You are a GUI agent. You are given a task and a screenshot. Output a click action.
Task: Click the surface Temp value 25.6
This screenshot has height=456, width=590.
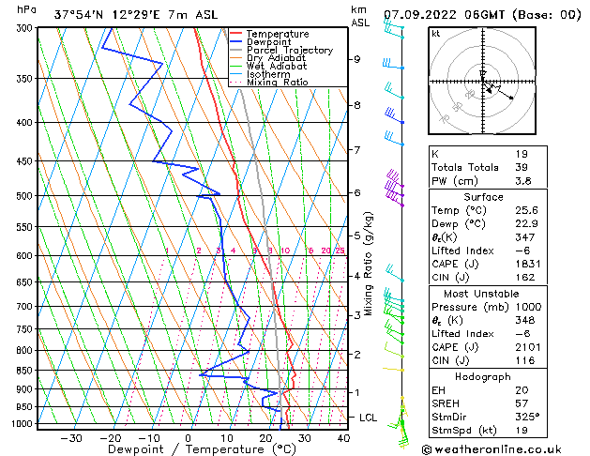click(x=526, y=210)
